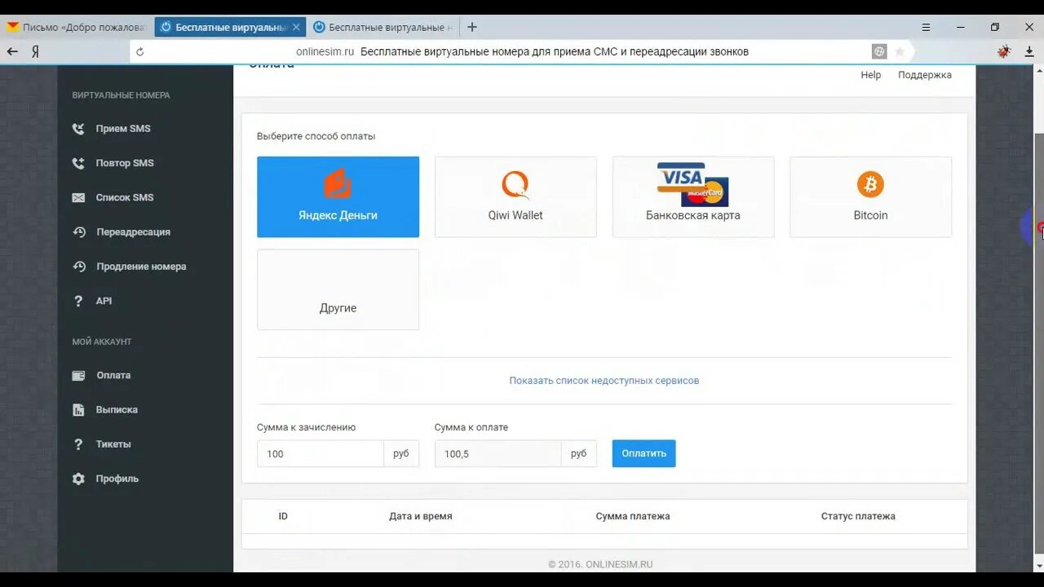Open a new browser tab
1044x587 pixels.
click(x=471, y=27)
